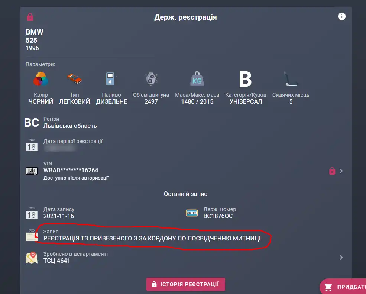The image size is (366, 294).
Task: Click the map pin icon beside Зроблено в департаменті
Action: coord(32,258)
